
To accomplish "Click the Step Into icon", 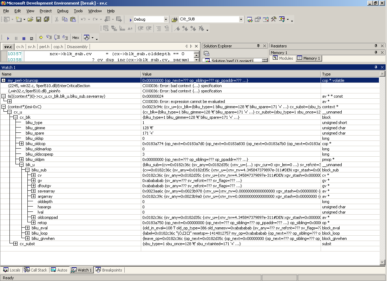I will point(49,38).
